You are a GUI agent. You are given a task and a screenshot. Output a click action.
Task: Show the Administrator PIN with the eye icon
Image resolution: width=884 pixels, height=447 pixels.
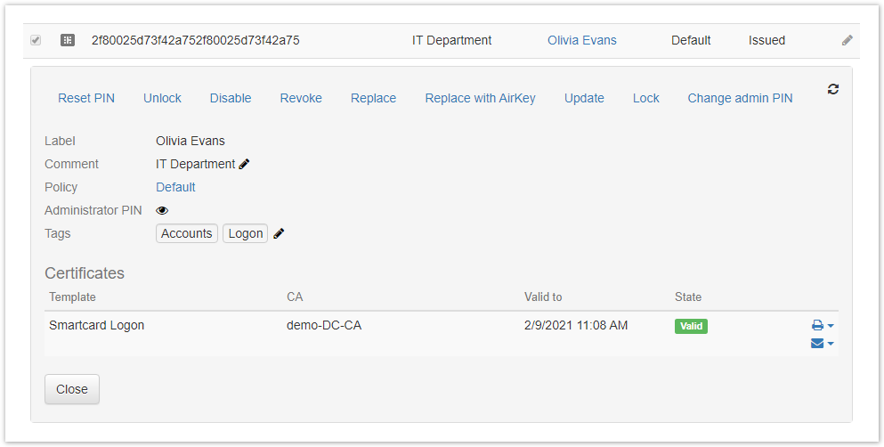162,210
